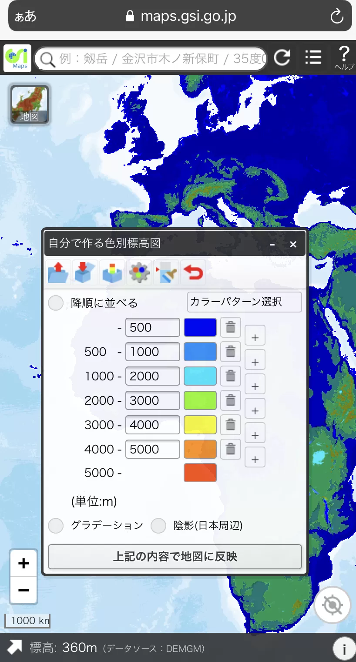Viewport: 356px width, 662px height.
Task: Toggle the 陰影(日本周辺) shading option
Action: [158, 526]
